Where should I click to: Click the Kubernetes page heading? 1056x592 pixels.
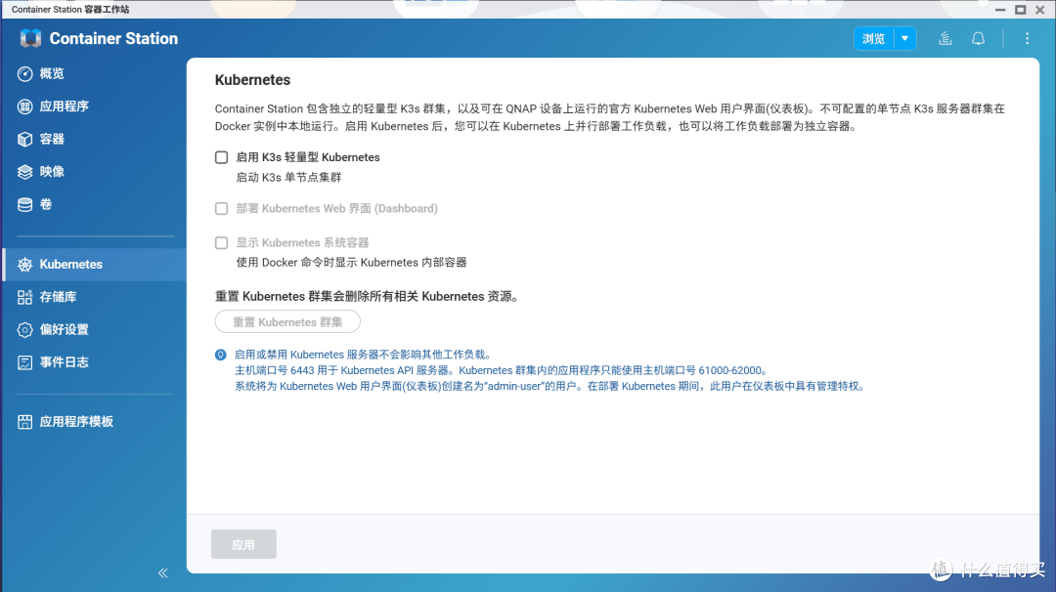click(252, 80)
